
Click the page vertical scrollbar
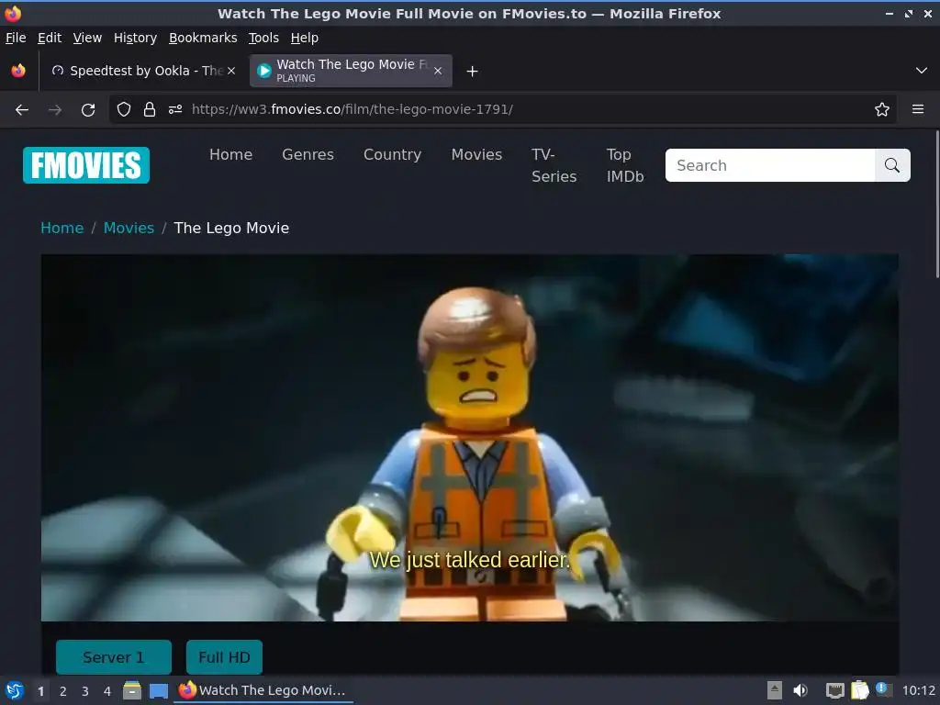[937, 204]
